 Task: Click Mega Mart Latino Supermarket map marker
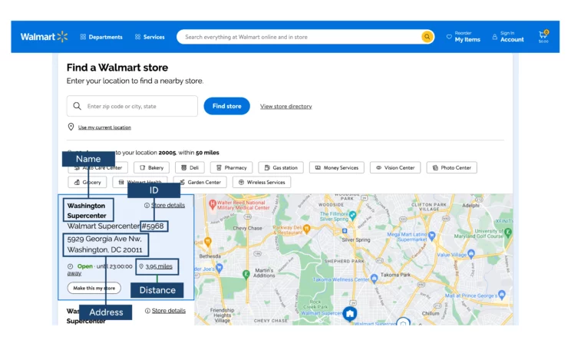pos(432,236)
